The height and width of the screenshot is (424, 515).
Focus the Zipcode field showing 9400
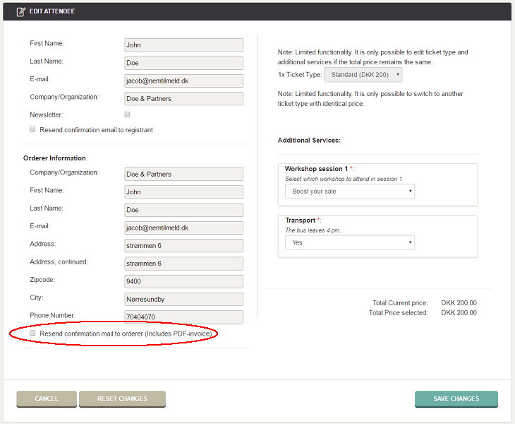point(184,281)
